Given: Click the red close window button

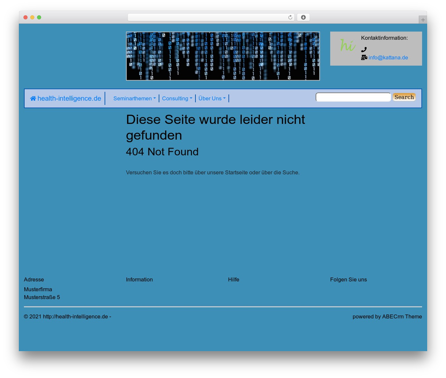Looking at the screenshot, I should 25,17.
